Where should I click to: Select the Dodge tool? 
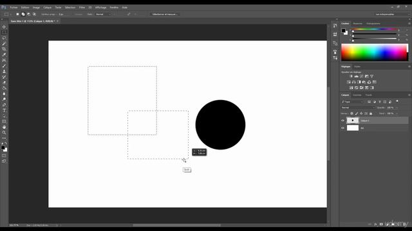pyautogui.click(x=4, y=99)
